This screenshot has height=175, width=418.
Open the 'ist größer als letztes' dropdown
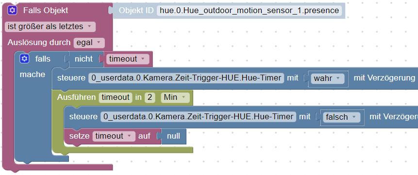coord(50,27)
